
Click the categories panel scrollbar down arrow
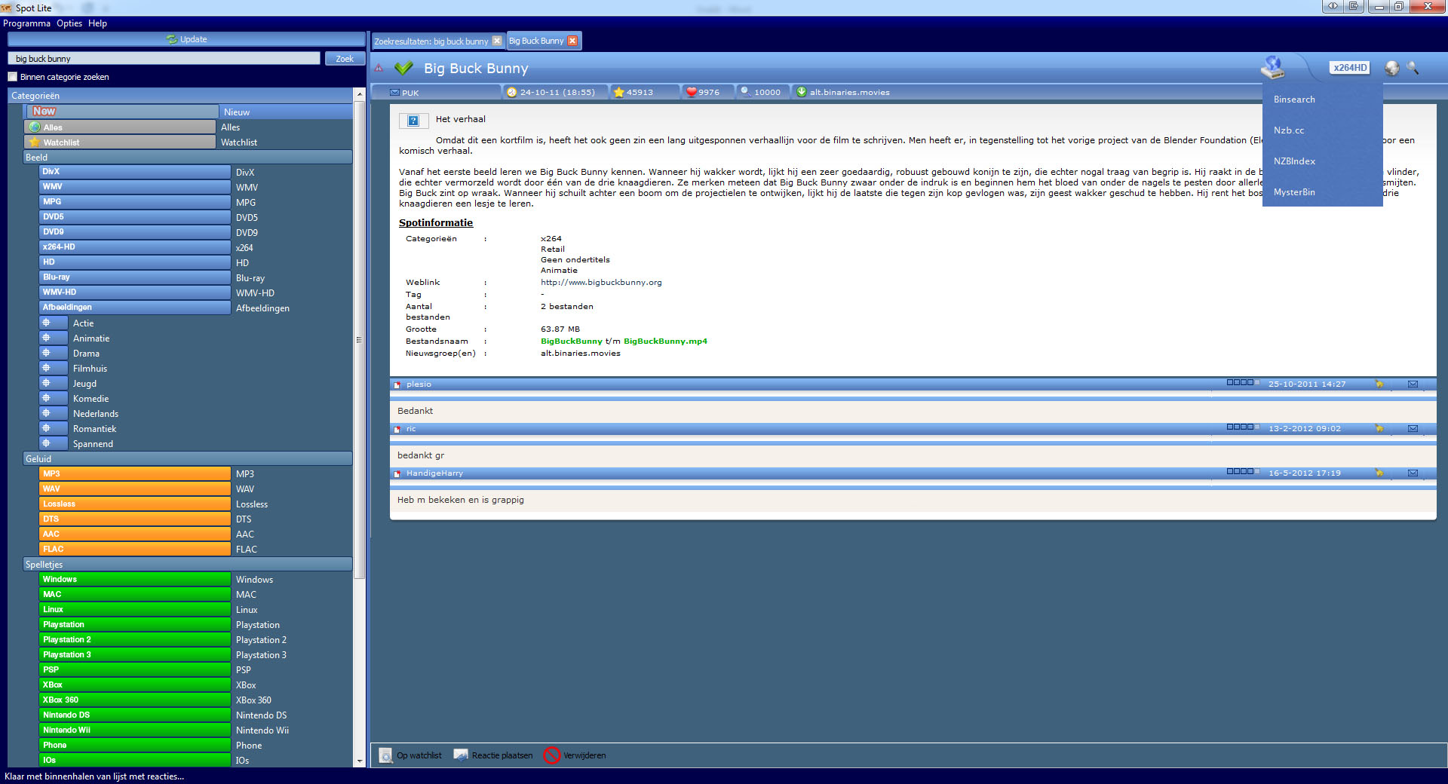(x=360, y=761)
